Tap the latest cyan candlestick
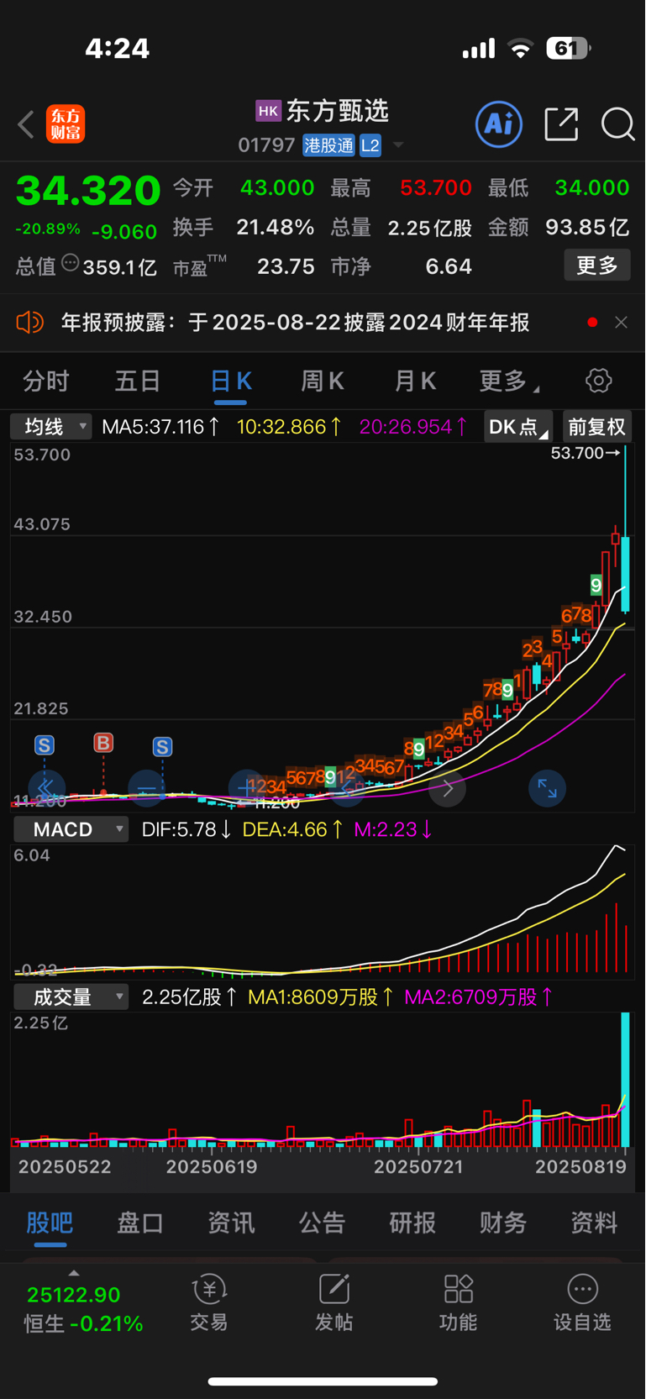The height and width of the screenshot is (1399, 646). click(625, 574)
